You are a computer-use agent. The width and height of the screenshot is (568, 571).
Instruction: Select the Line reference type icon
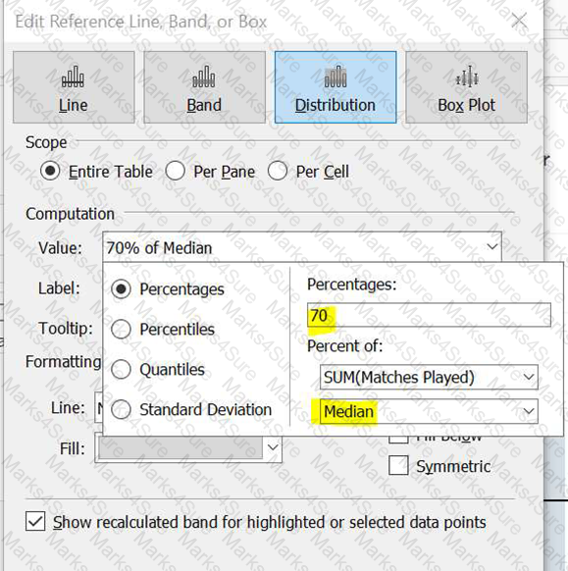pos(73,77)
